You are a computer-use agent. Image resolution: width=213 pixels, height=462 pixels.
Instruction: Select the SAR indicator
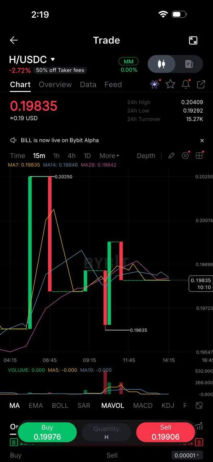tap(84, 406)
